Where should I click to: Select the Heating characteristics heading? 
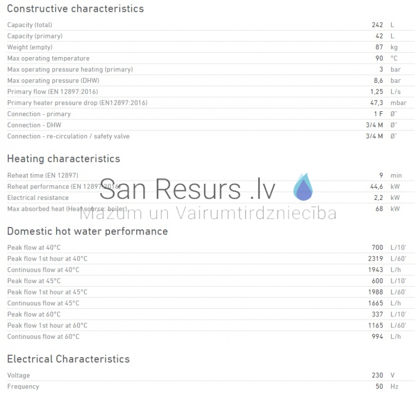point(64,159)
